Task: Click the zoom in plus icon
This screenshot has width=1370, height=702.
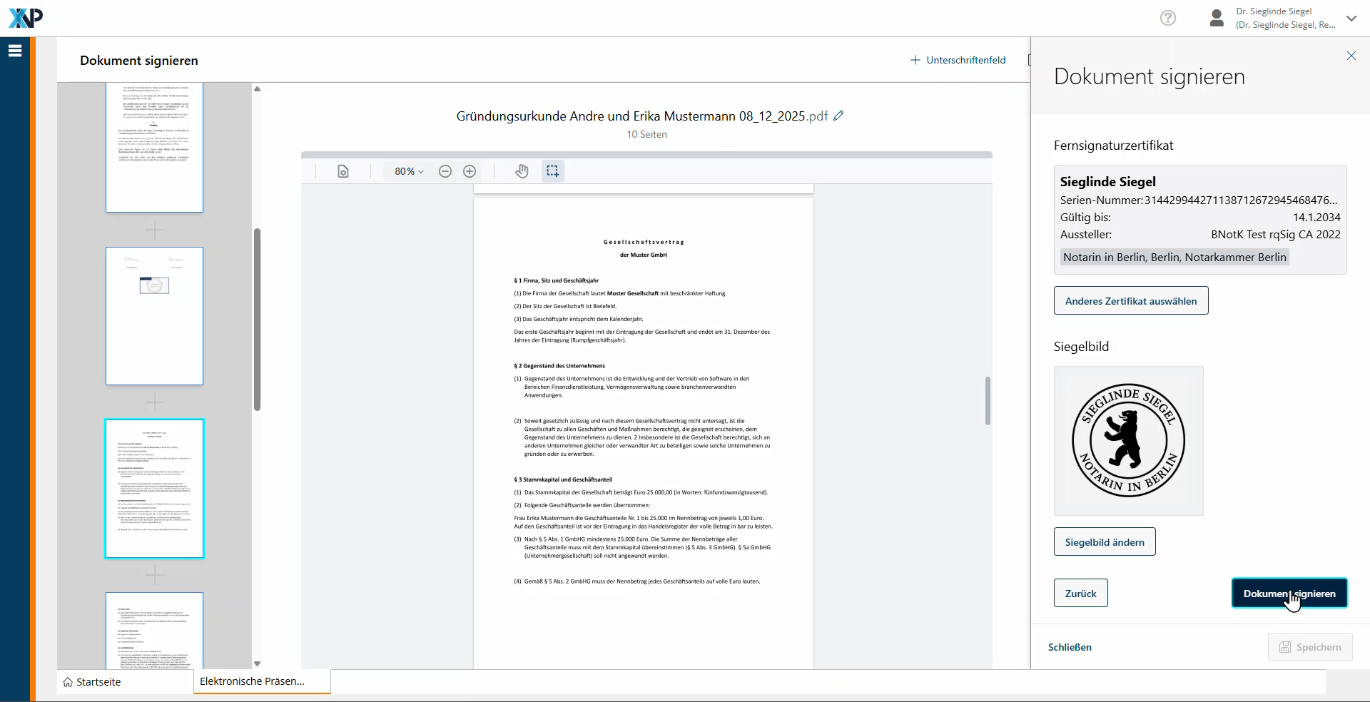Action: coord(470,171)
